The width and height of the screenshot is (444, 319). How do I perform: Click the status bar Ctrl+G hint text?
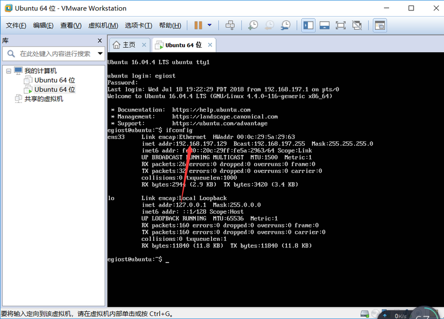(87, 314)
